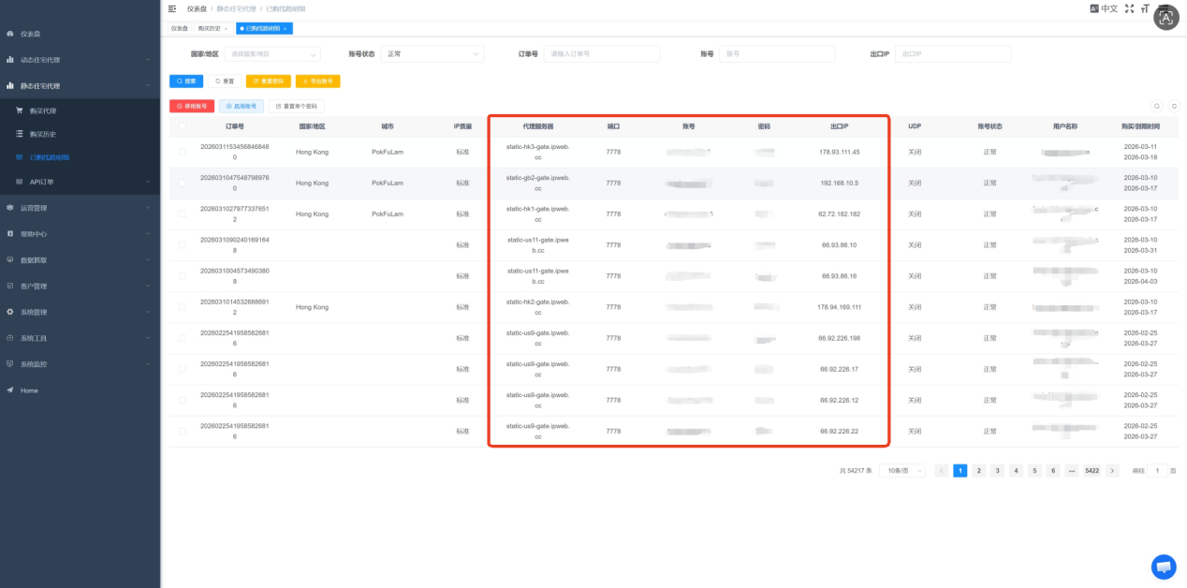Image resolution: width=1187 pixels, height=588 pixels.
Task: Click the round translate overlay icon
Action: click(1165, 18)
